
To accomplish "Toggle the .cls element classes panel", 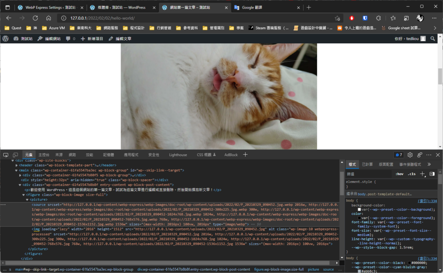I will tap(412, 174).
